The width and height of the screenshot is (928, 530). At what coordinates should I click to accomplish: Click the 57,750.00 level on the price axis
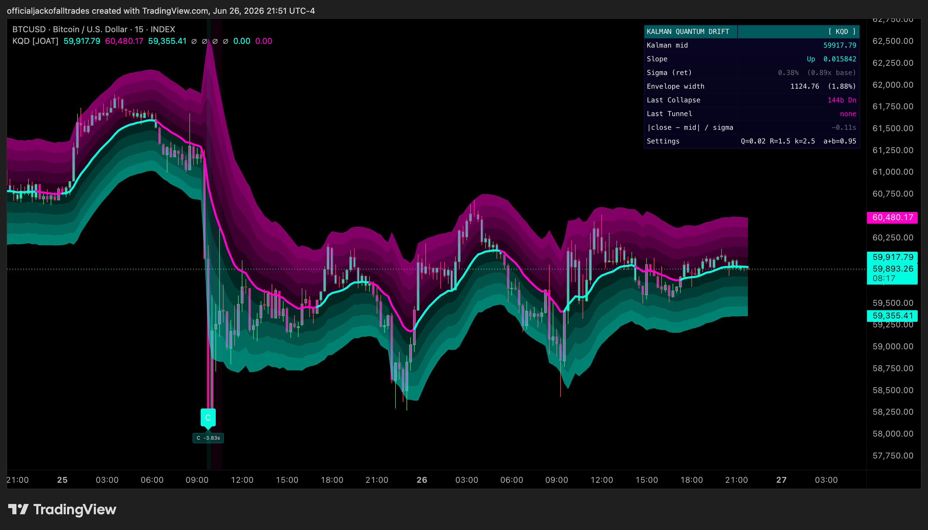coord(893,455)
